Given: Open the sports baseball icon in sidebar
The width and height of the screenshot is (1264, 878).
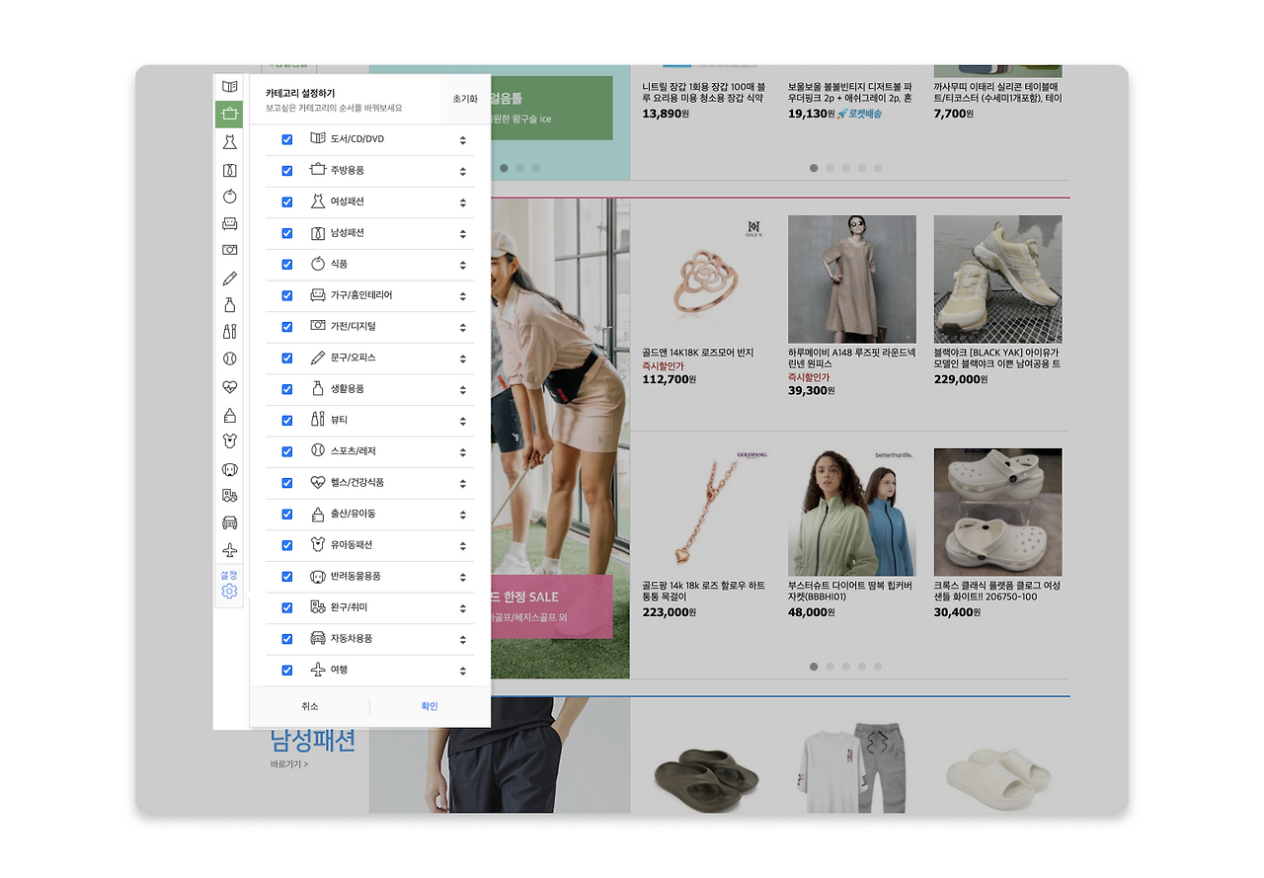Looking at the screenshot, I should (229, 359).
